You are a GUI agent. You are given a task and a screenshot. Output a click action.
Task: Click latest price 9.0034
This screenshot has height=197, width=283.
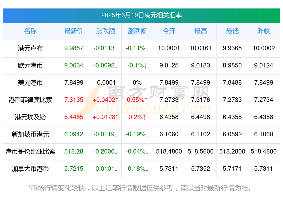click(74, 65)
